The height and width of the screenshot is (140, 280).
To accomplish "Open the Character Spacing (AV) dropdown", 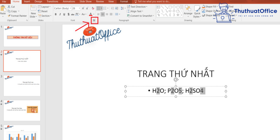I will [78, 14].
